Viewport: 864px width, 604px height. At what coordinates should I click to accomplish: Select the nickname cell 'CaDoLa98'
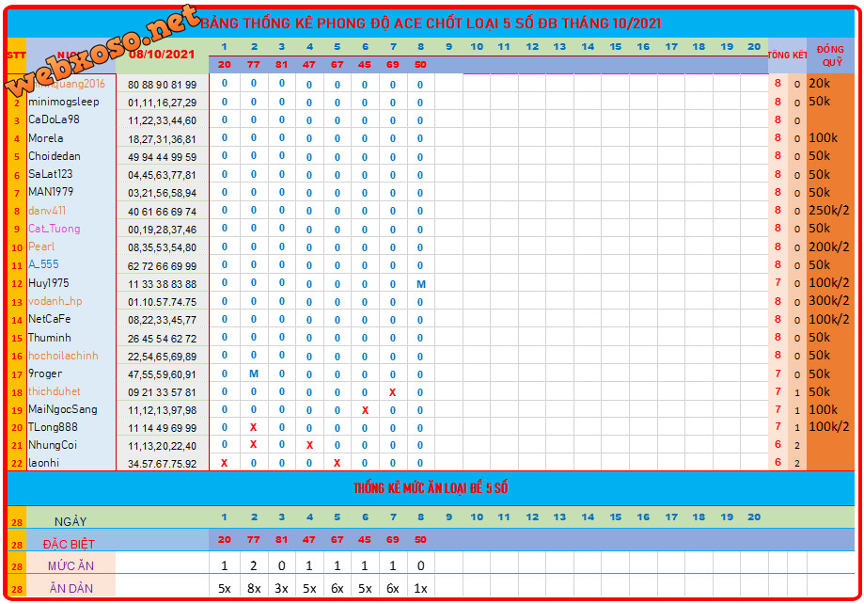54,119
